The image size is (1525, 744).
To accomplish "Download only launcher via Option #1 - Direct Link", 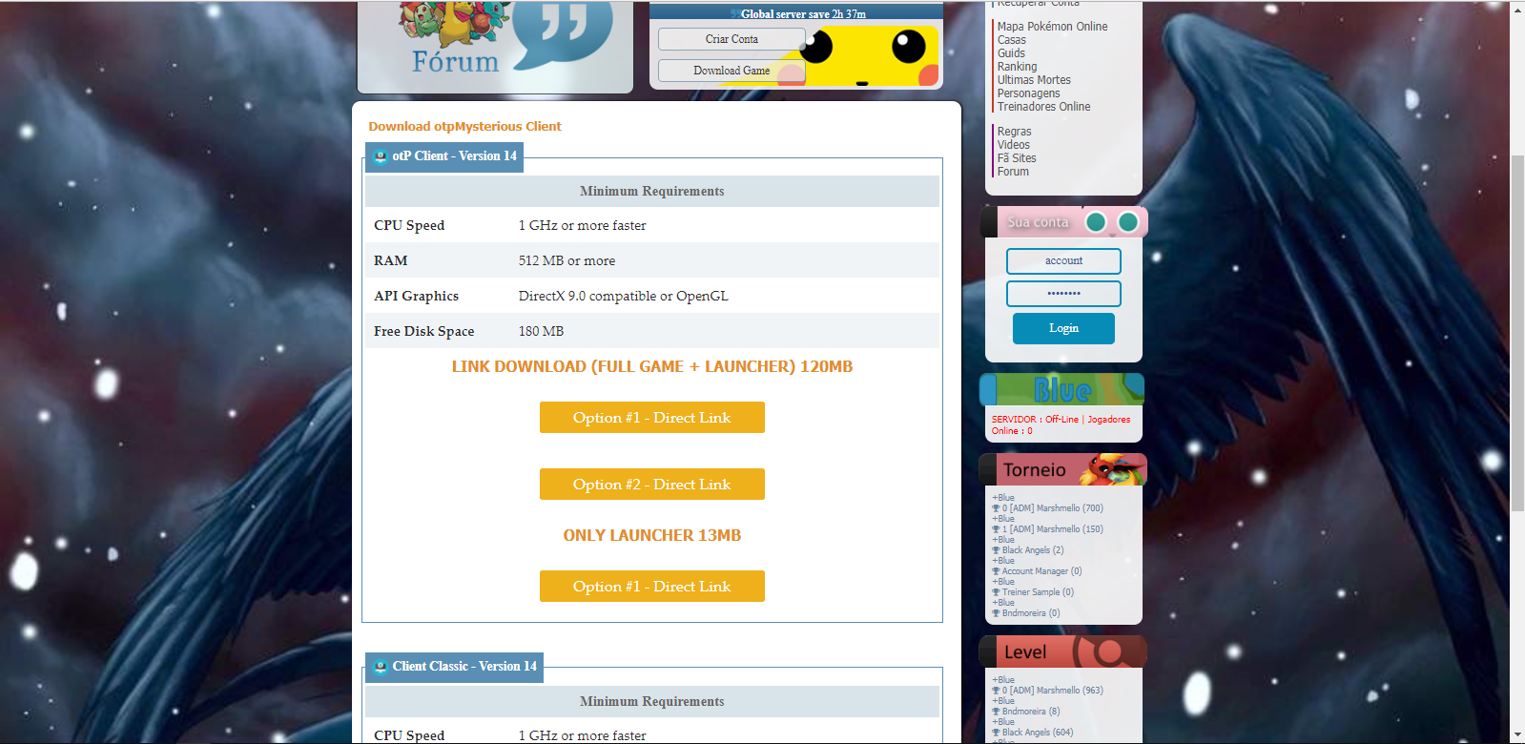I will coord(652,587).
